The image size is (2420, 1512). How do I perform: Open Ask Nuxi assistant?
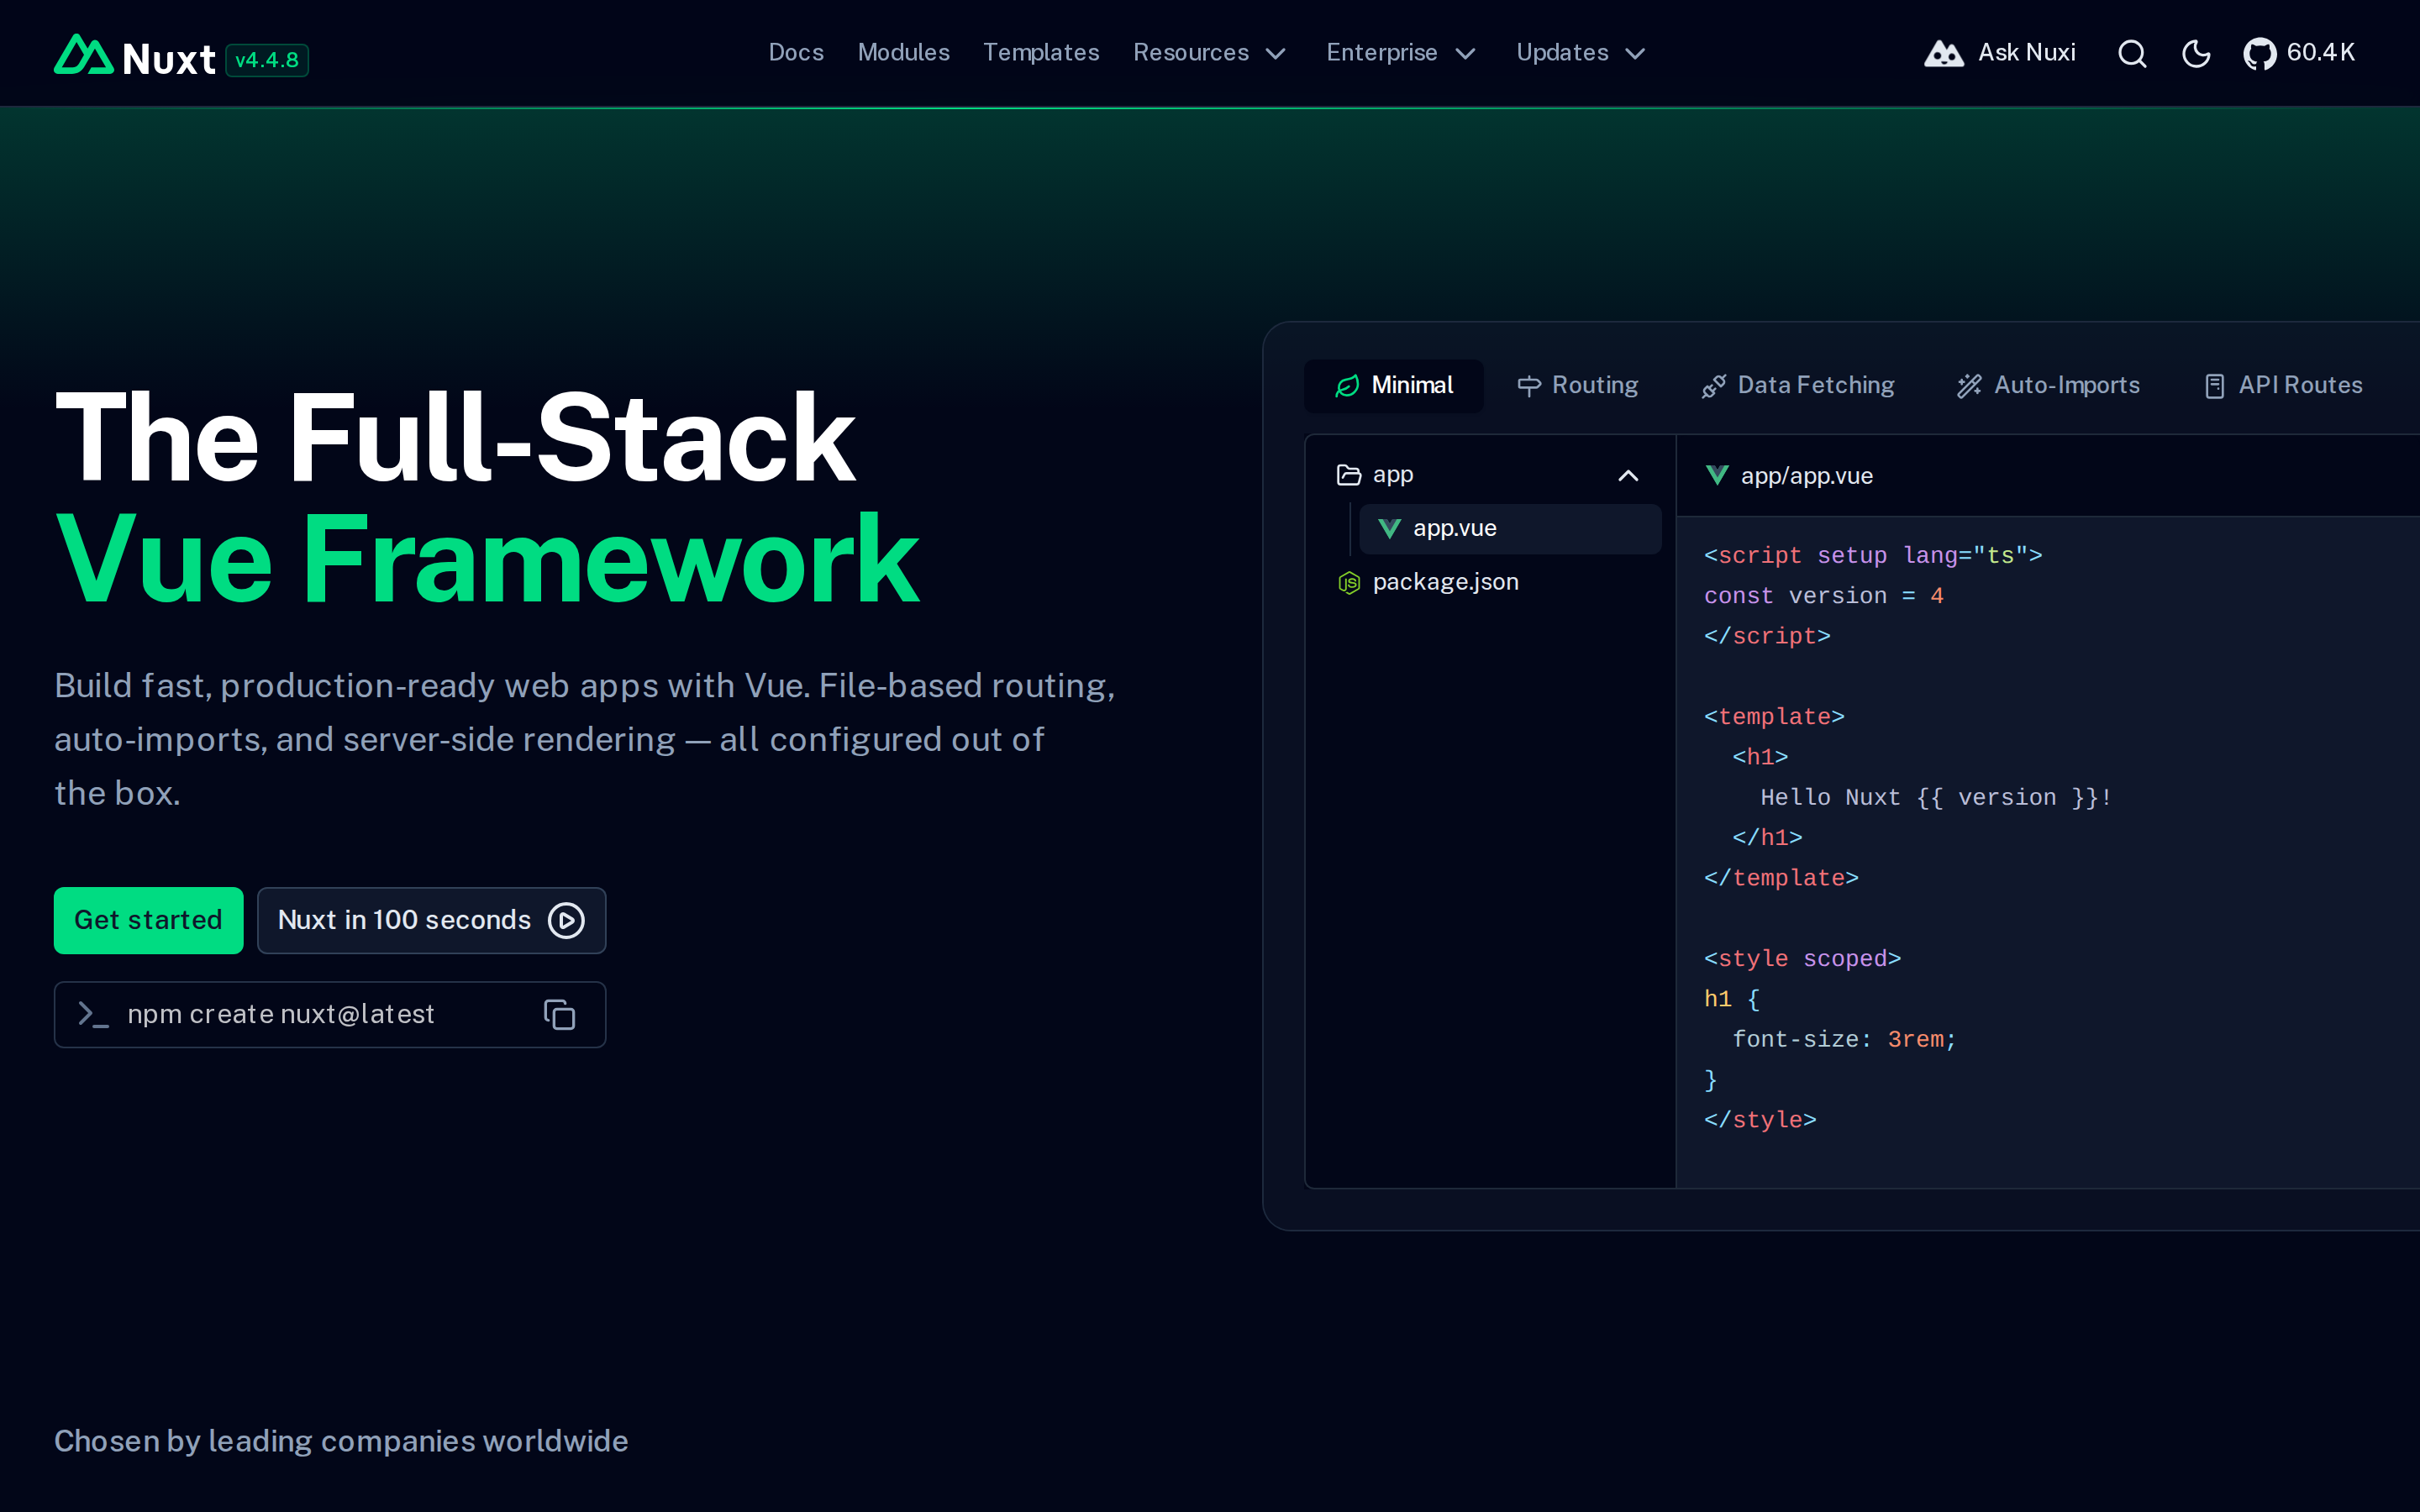[2000, 53]
